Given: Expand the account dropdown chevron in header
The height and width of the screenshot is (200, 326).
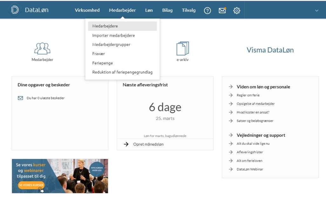Looking at the screenshot, I should [317, 10].
